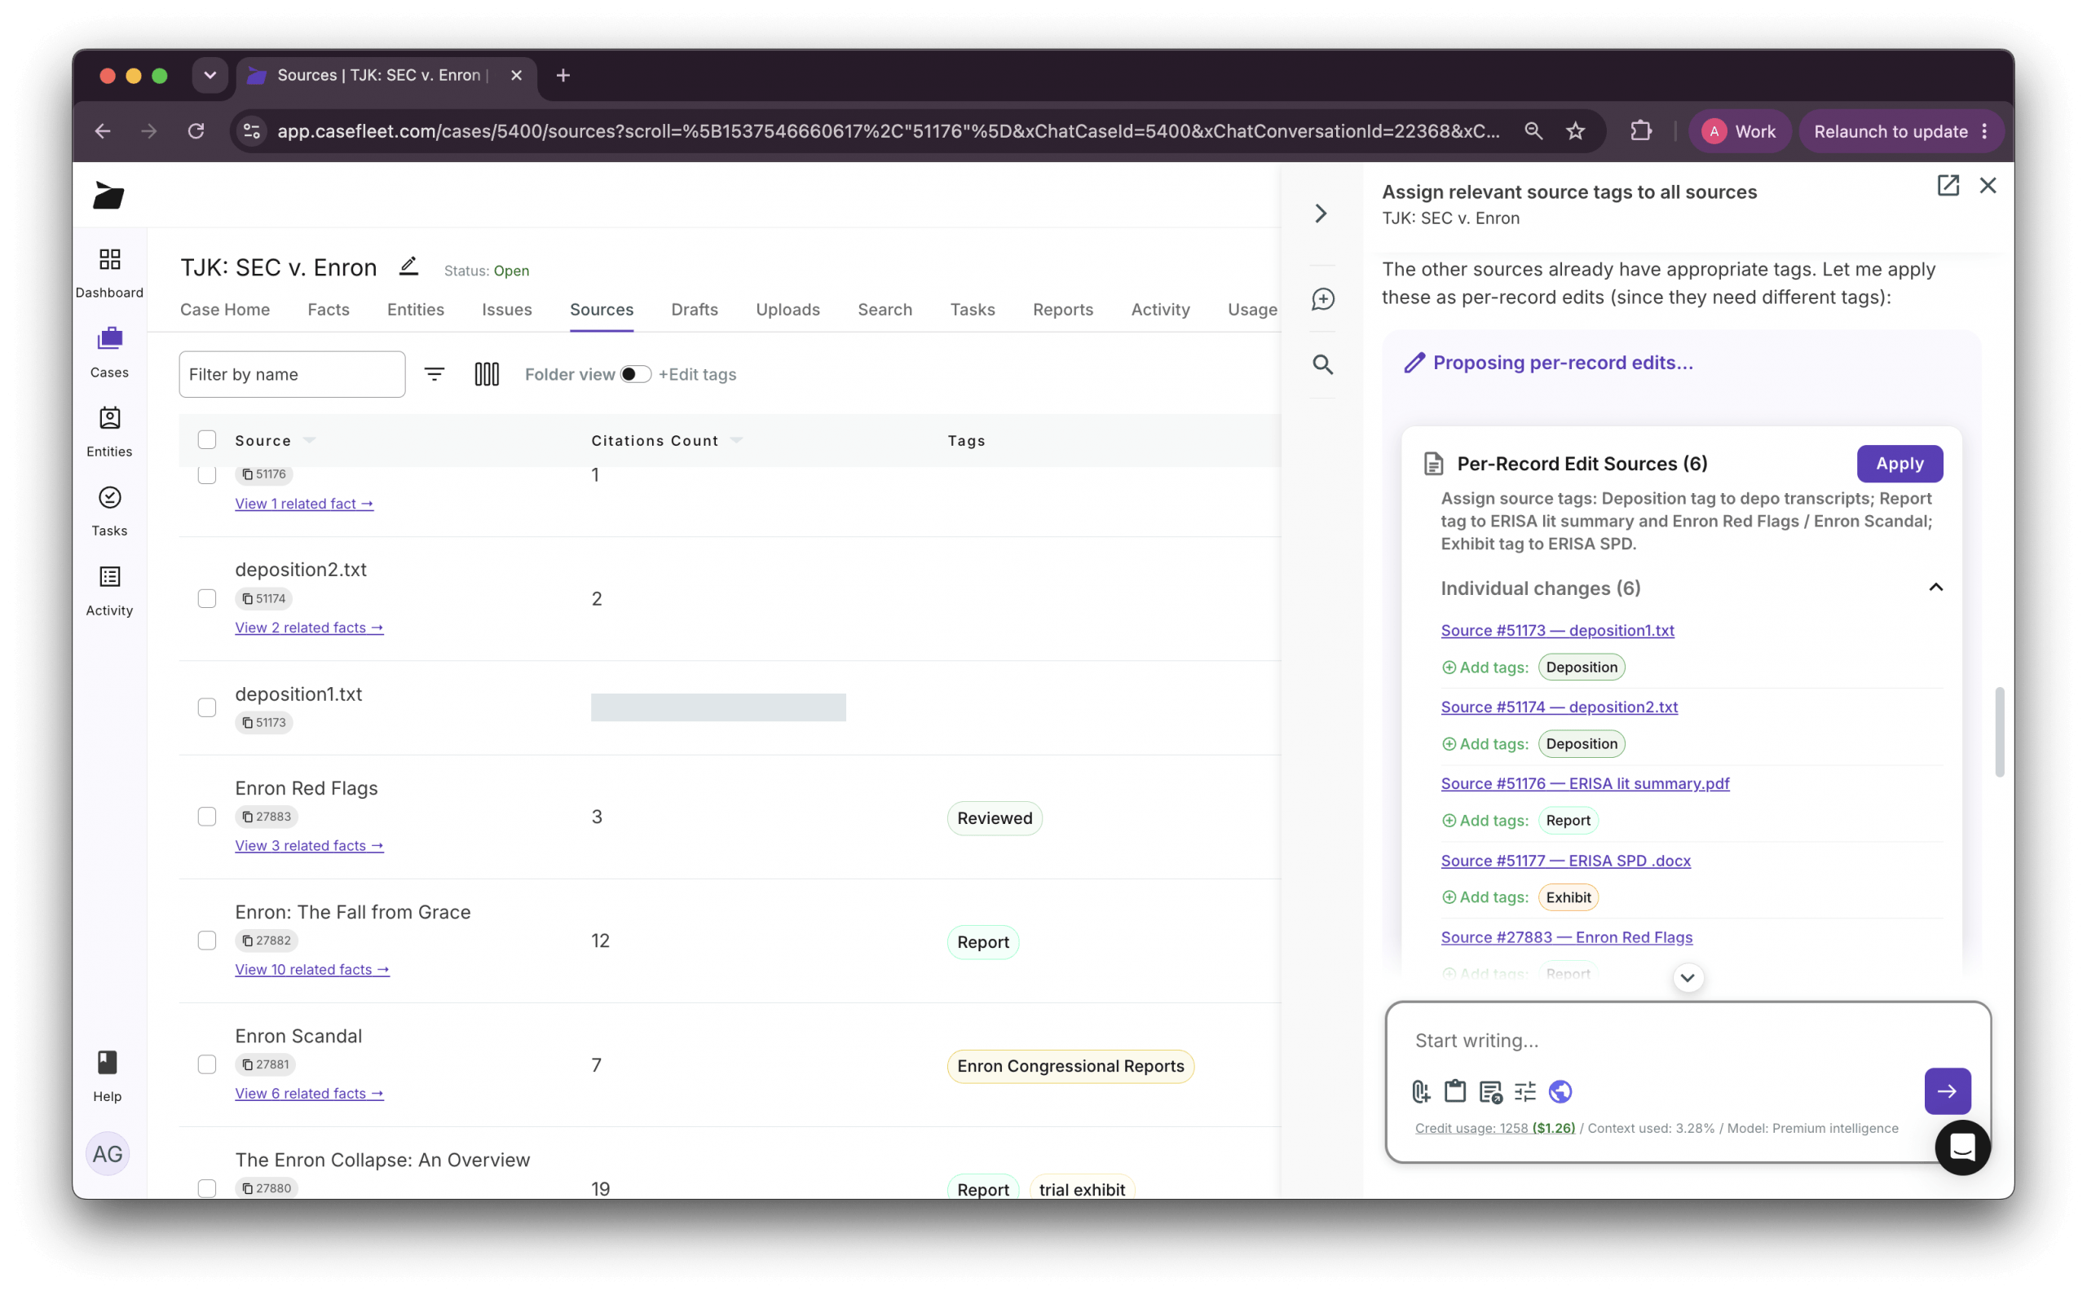Screen dimensions: 2087x1295
Task: Reload the browser page
Action: pyautogui.click(x=196, y=131)
